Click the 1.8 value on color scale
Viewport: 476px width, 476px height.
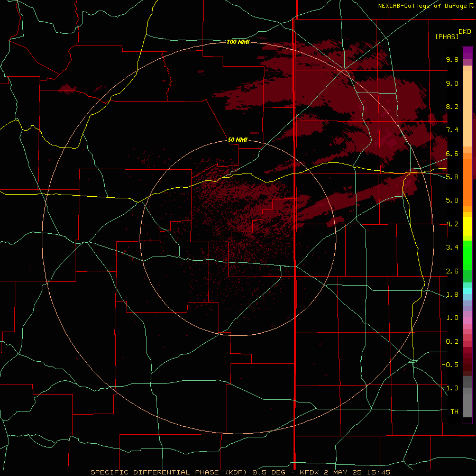pyautogui.click(x=452, y=295)
